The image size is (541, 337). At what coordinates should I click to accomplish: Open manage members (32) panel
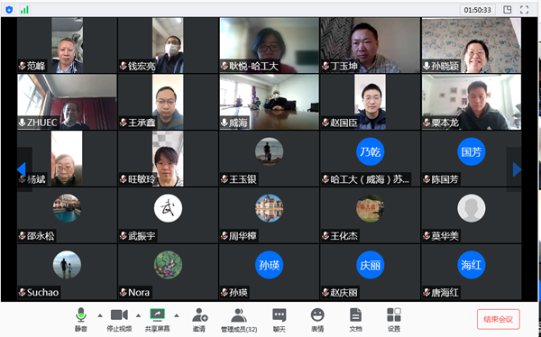(239, 319)
